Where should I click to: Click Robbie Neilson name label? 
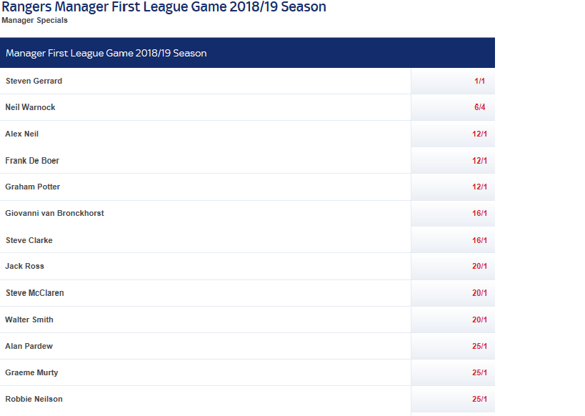(34, 399)
